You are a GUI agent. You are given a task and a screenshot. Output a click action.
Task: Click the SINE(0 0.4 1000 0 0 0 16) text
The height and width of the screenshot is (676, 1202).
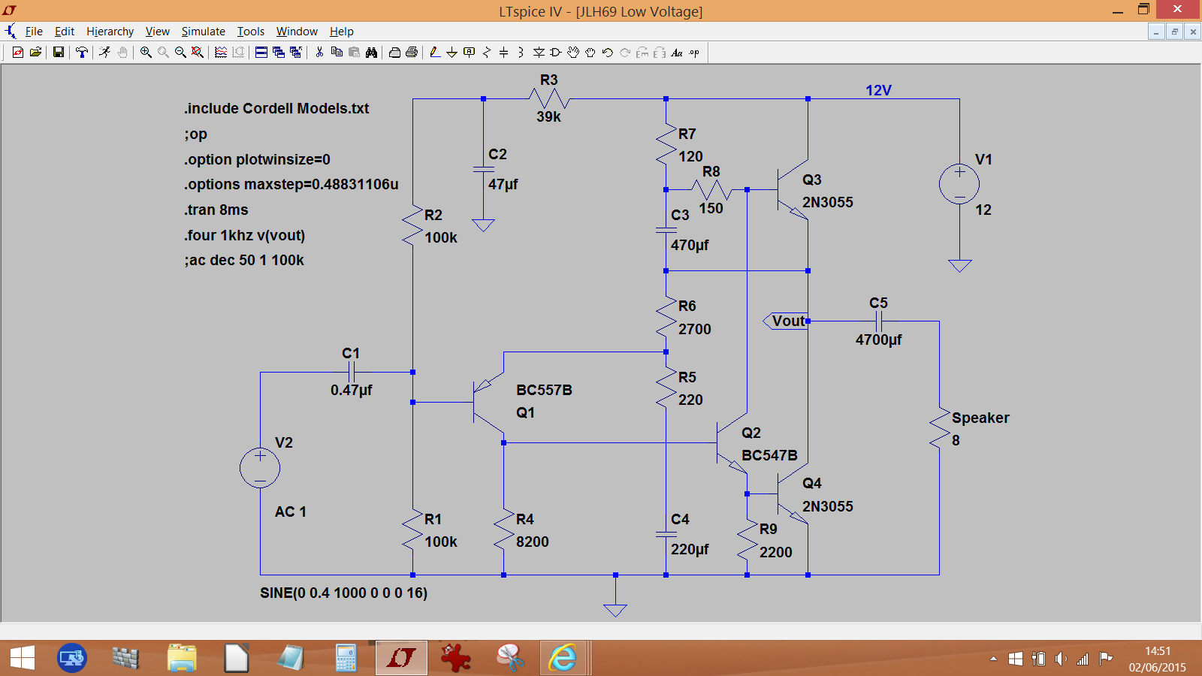point(344,593)
